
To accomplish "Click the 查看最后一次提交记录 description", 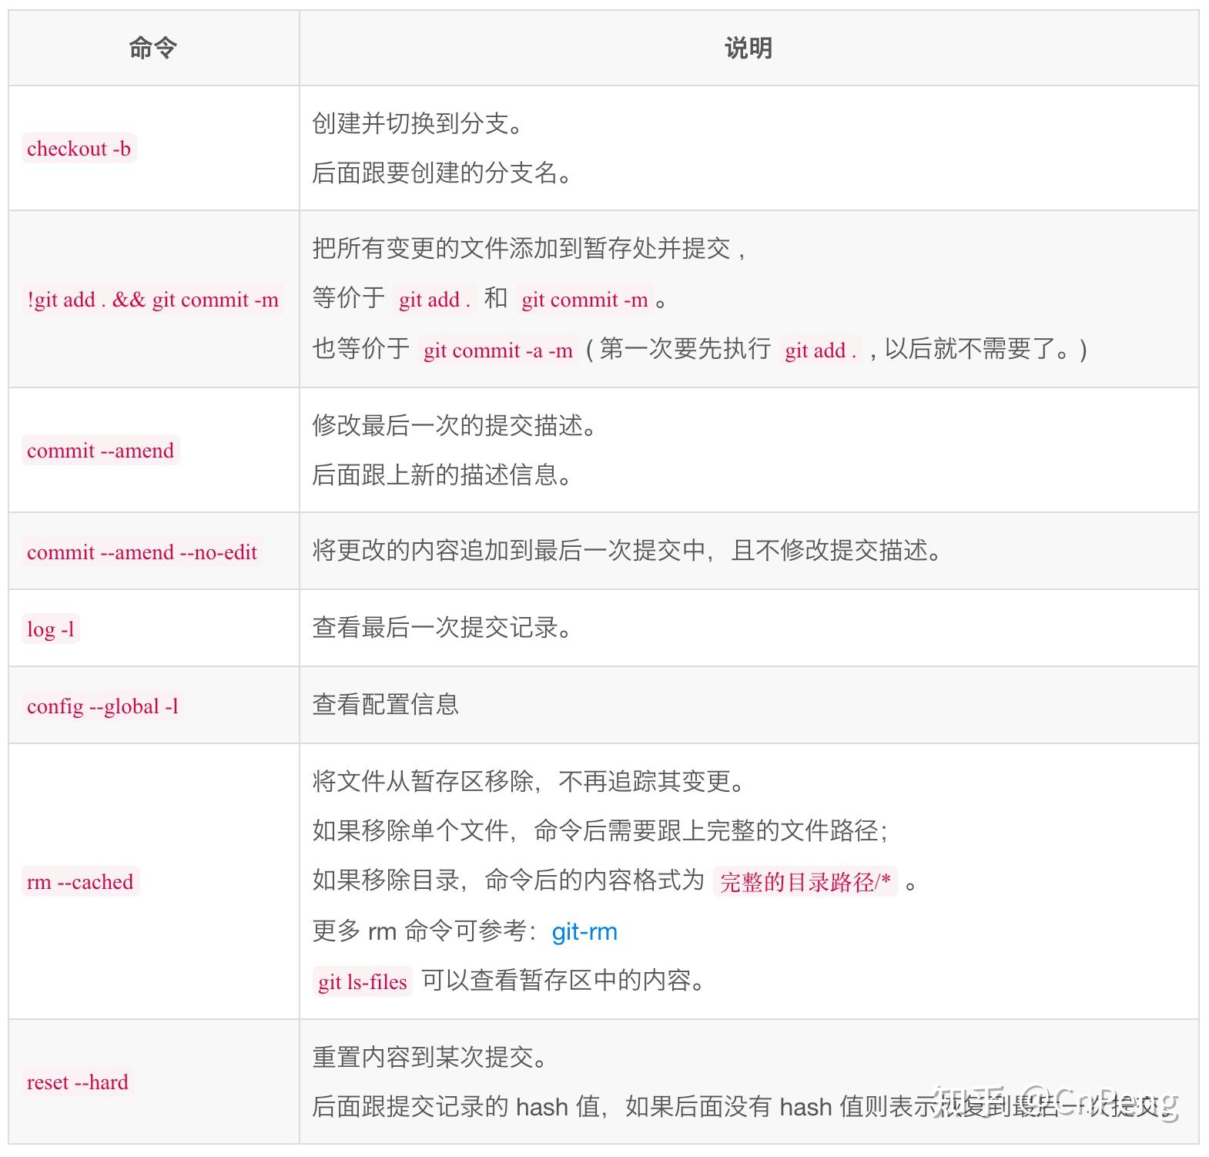I will (441, 628).
